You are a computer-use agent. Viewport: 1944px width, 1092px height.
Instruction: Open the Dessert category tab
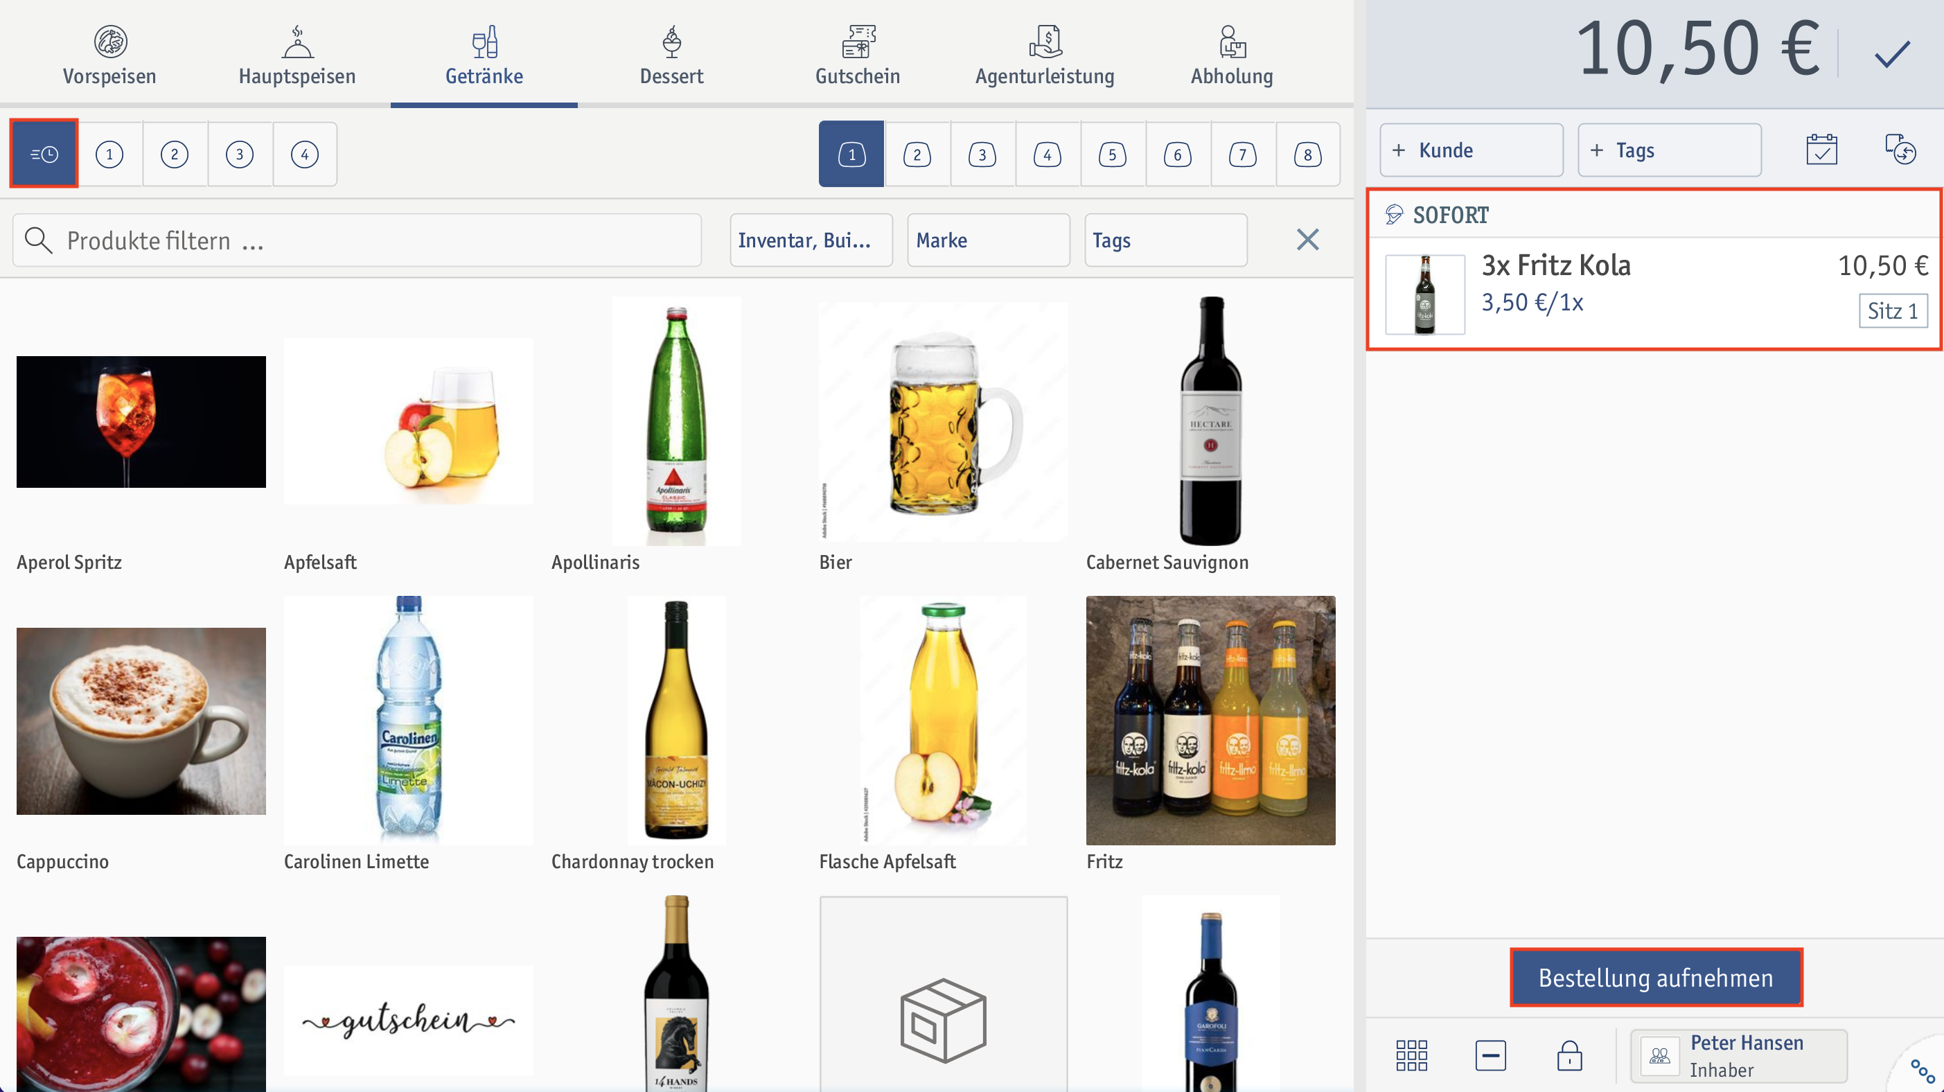(x=671, y=55)
